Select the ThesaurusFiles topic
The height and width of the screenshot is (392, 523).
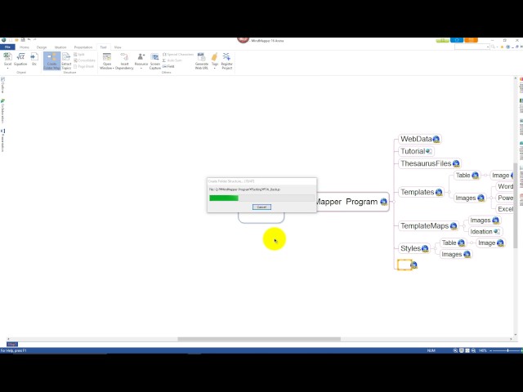tap(426, 163)
